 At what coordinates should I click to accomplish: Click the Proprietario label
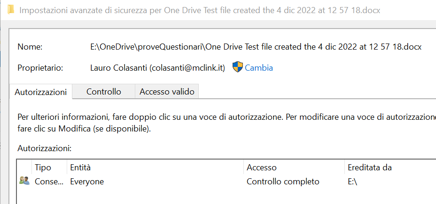40,68
